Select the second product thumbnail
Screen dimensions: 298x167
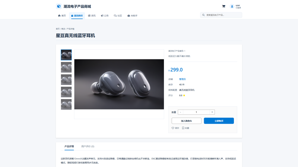click(x=66, y=67)
